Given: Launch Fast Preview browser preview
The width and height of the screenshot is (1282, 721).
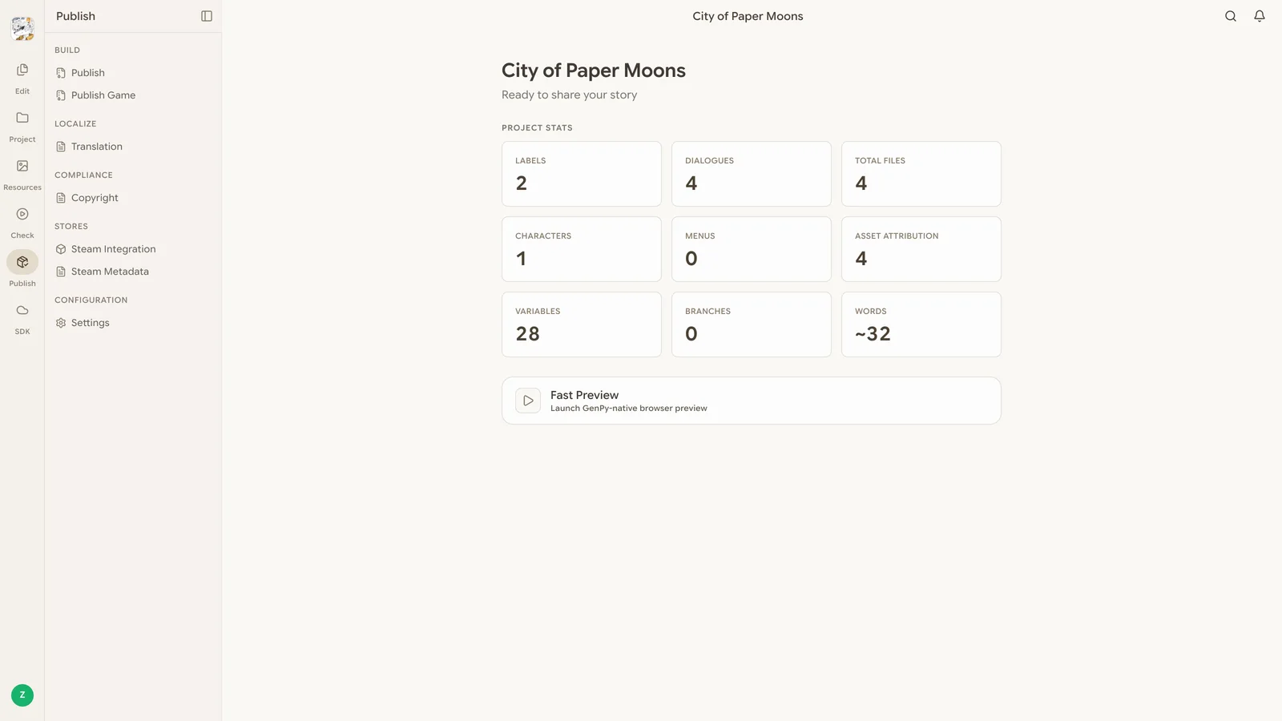Looking at the screenshot, I should [x=752, y=401].
